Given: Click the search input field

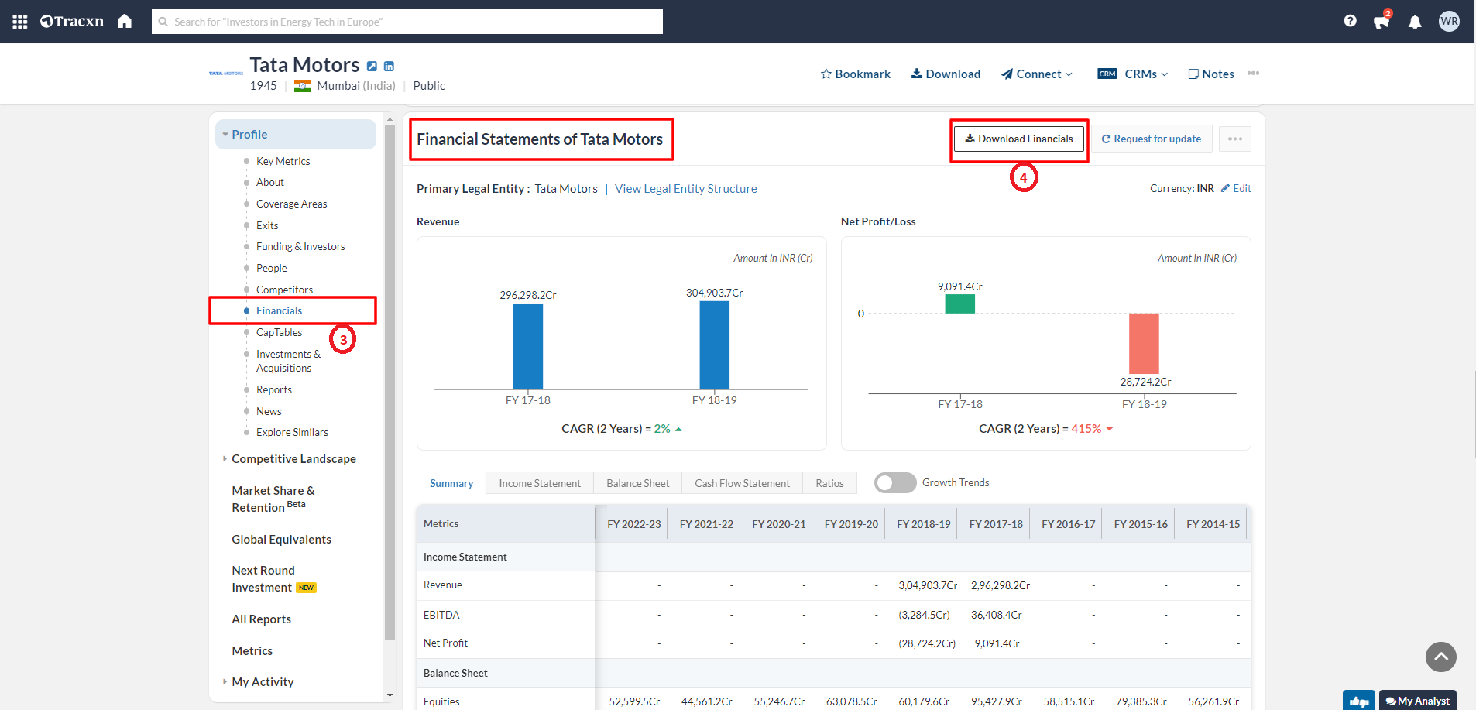Looking at the screenshot, I should [x=407, y=22].
